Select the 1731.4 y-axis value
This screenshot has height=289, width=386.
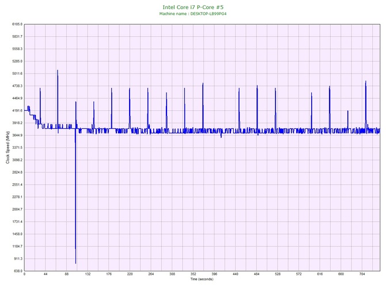(17, 222)
